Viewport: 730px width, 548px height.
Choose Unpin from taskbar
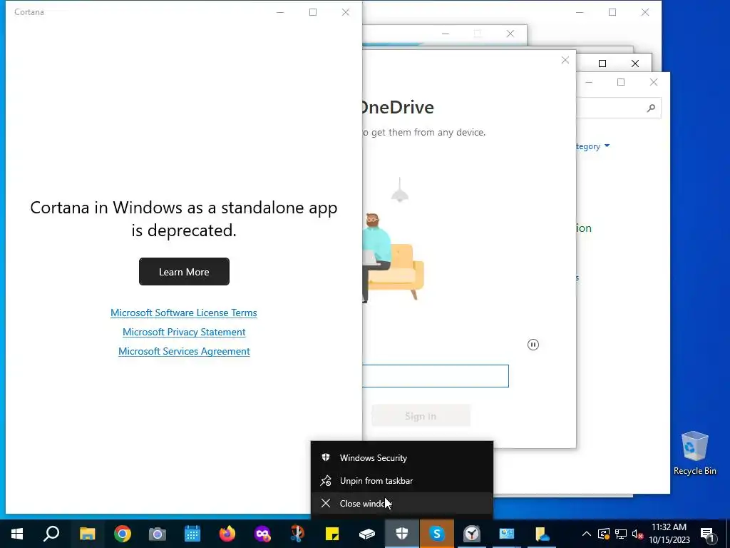click(x=402, y=480)
